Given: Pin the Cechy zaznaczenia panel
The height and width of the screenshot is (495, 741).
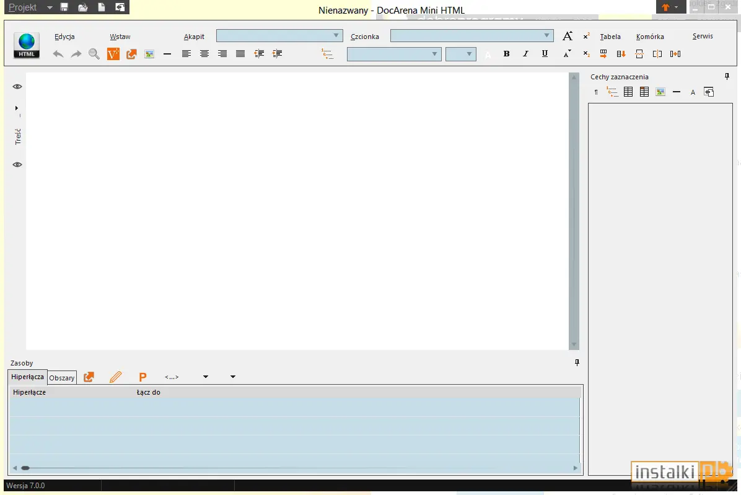Looking at the screenshot, I should 727,77.
